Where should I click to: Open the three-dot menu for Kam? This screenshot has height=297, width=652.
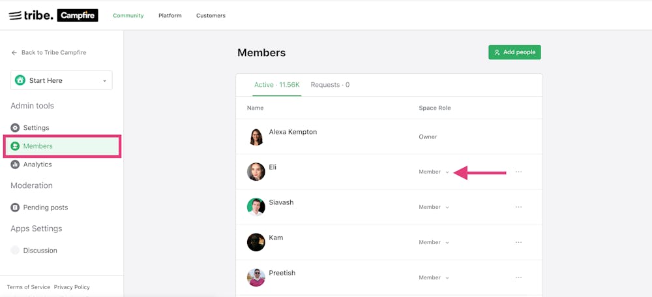[x=518, y=243]
